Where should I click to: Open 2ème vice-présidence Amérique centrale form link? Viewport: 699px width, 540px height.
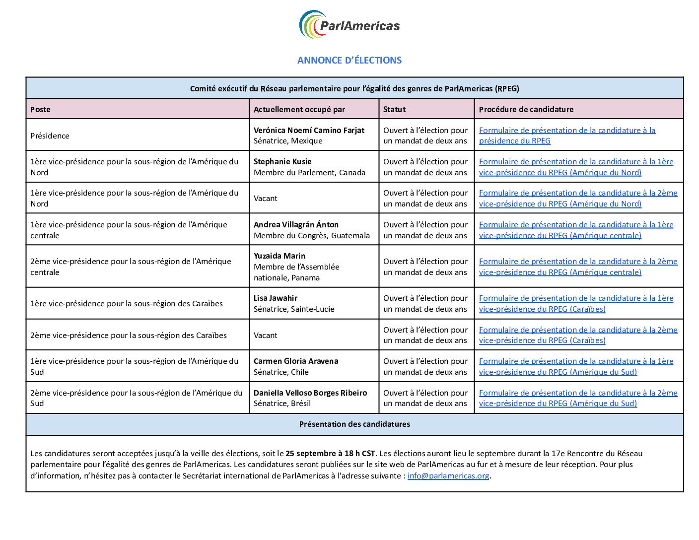tap(578, 267)
